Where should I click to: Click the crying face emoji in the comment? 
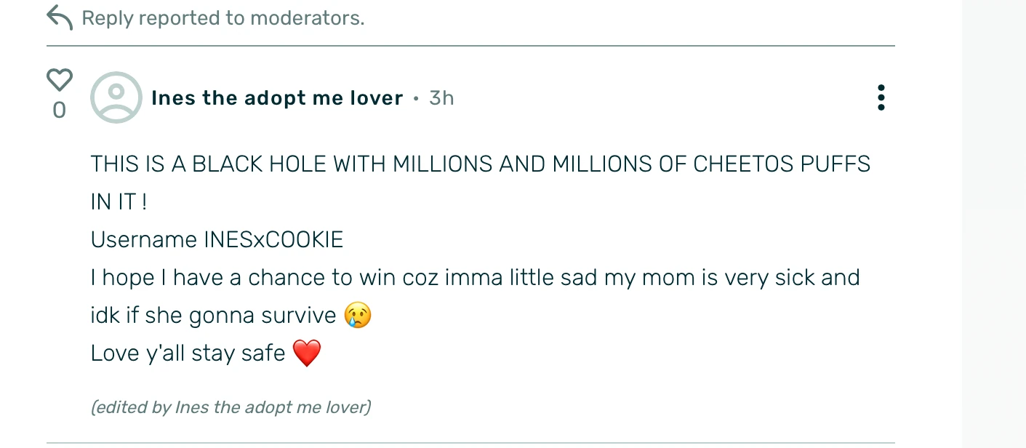tap(358, 316)
